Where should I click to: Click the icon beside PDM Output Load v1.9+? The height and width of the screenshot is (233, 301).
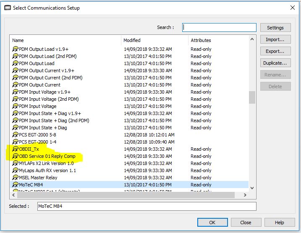coord(16,49)
